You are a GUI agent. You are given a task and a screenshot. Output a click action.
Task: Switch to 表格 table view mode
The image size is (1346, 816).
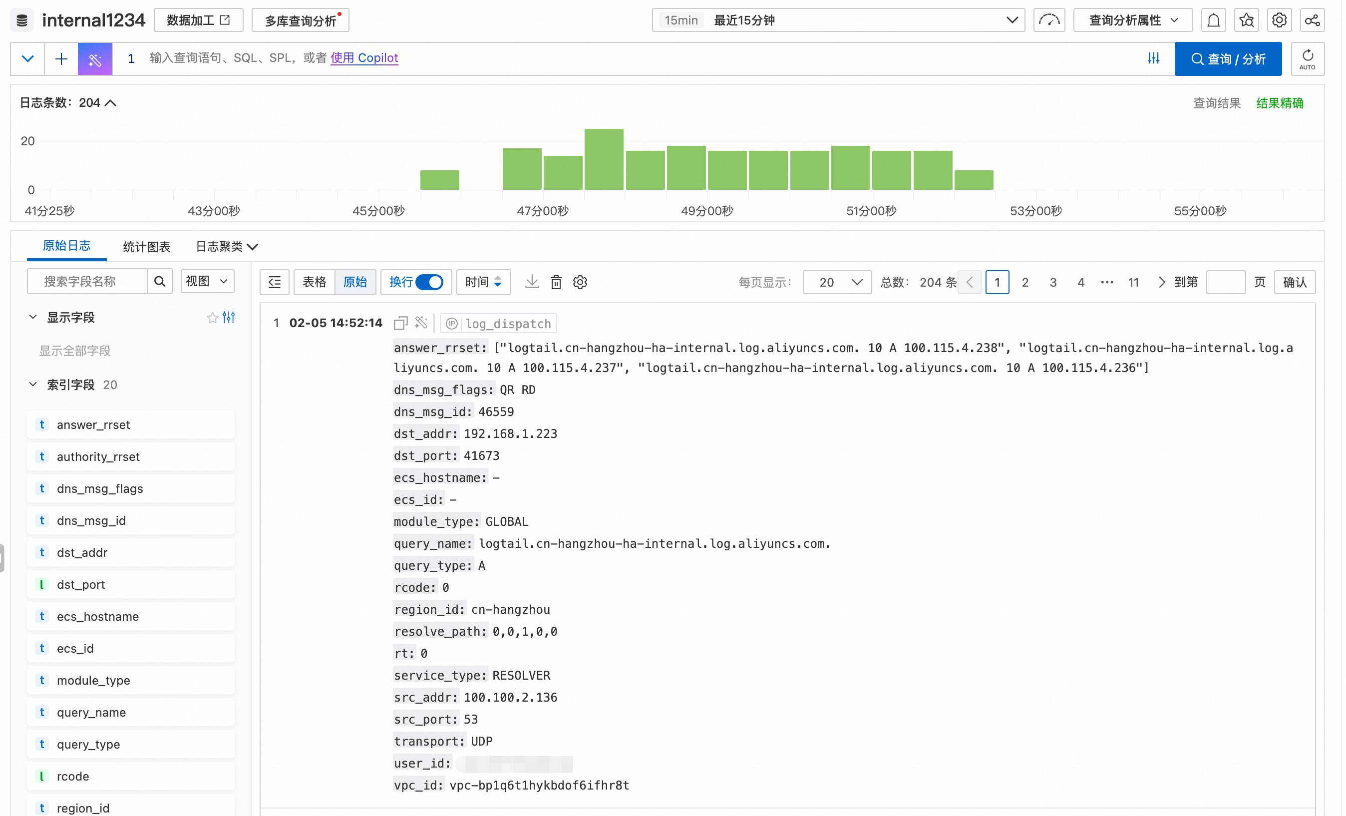click(314, 282)
